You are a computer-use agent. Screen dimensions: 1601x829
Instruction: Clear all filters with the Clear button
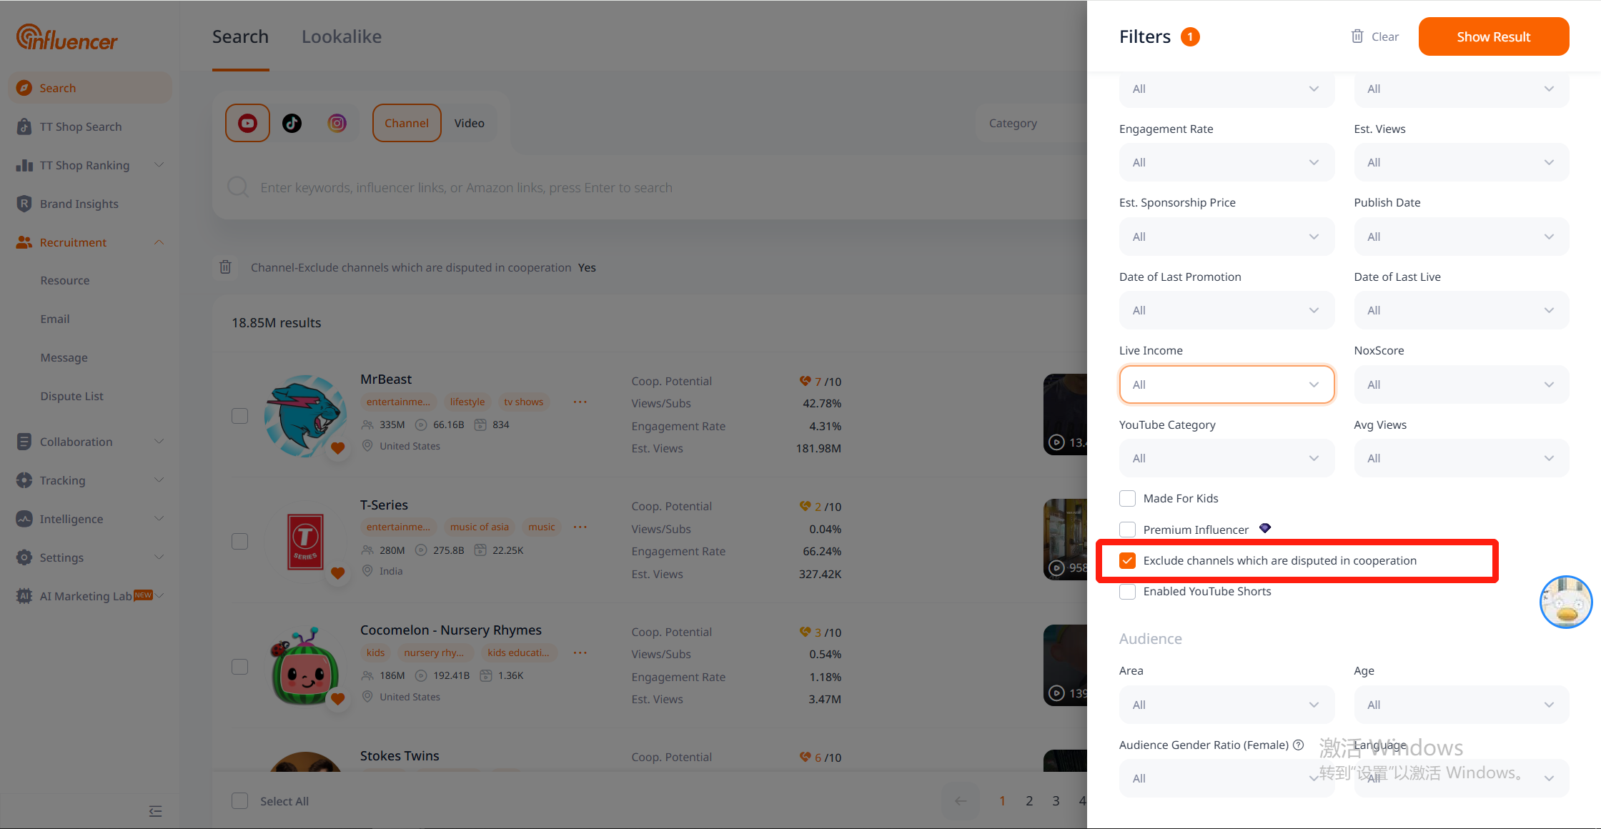coord(1374,36)
